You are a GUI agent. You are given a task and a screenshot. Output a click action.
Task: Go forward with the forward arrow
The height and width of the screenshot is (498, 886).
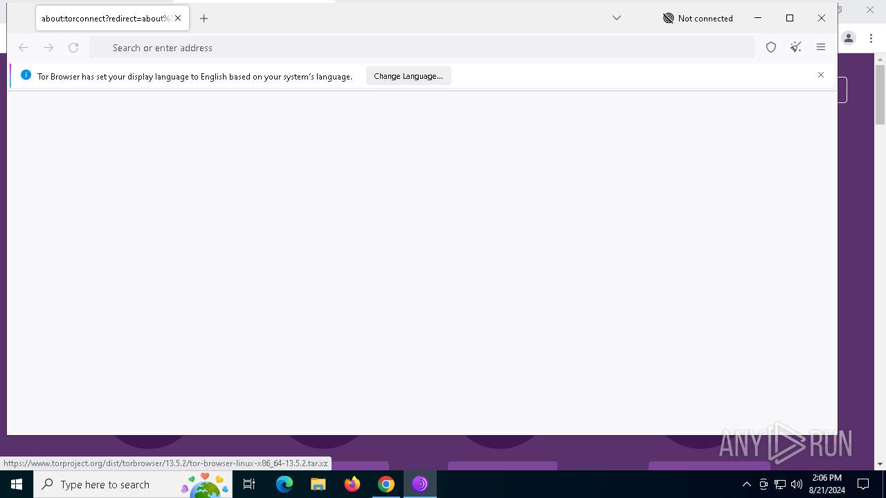[x=48, y=48]
